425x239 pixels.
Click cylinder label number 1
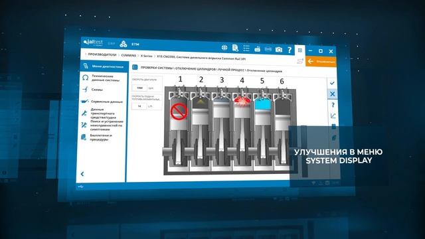coord(180,79)
